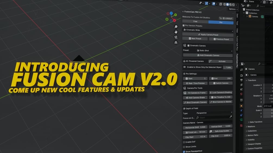Open the viewport Options dropdown
The height and width of the screenshot is (153, 273).
(x=233, y=9)
